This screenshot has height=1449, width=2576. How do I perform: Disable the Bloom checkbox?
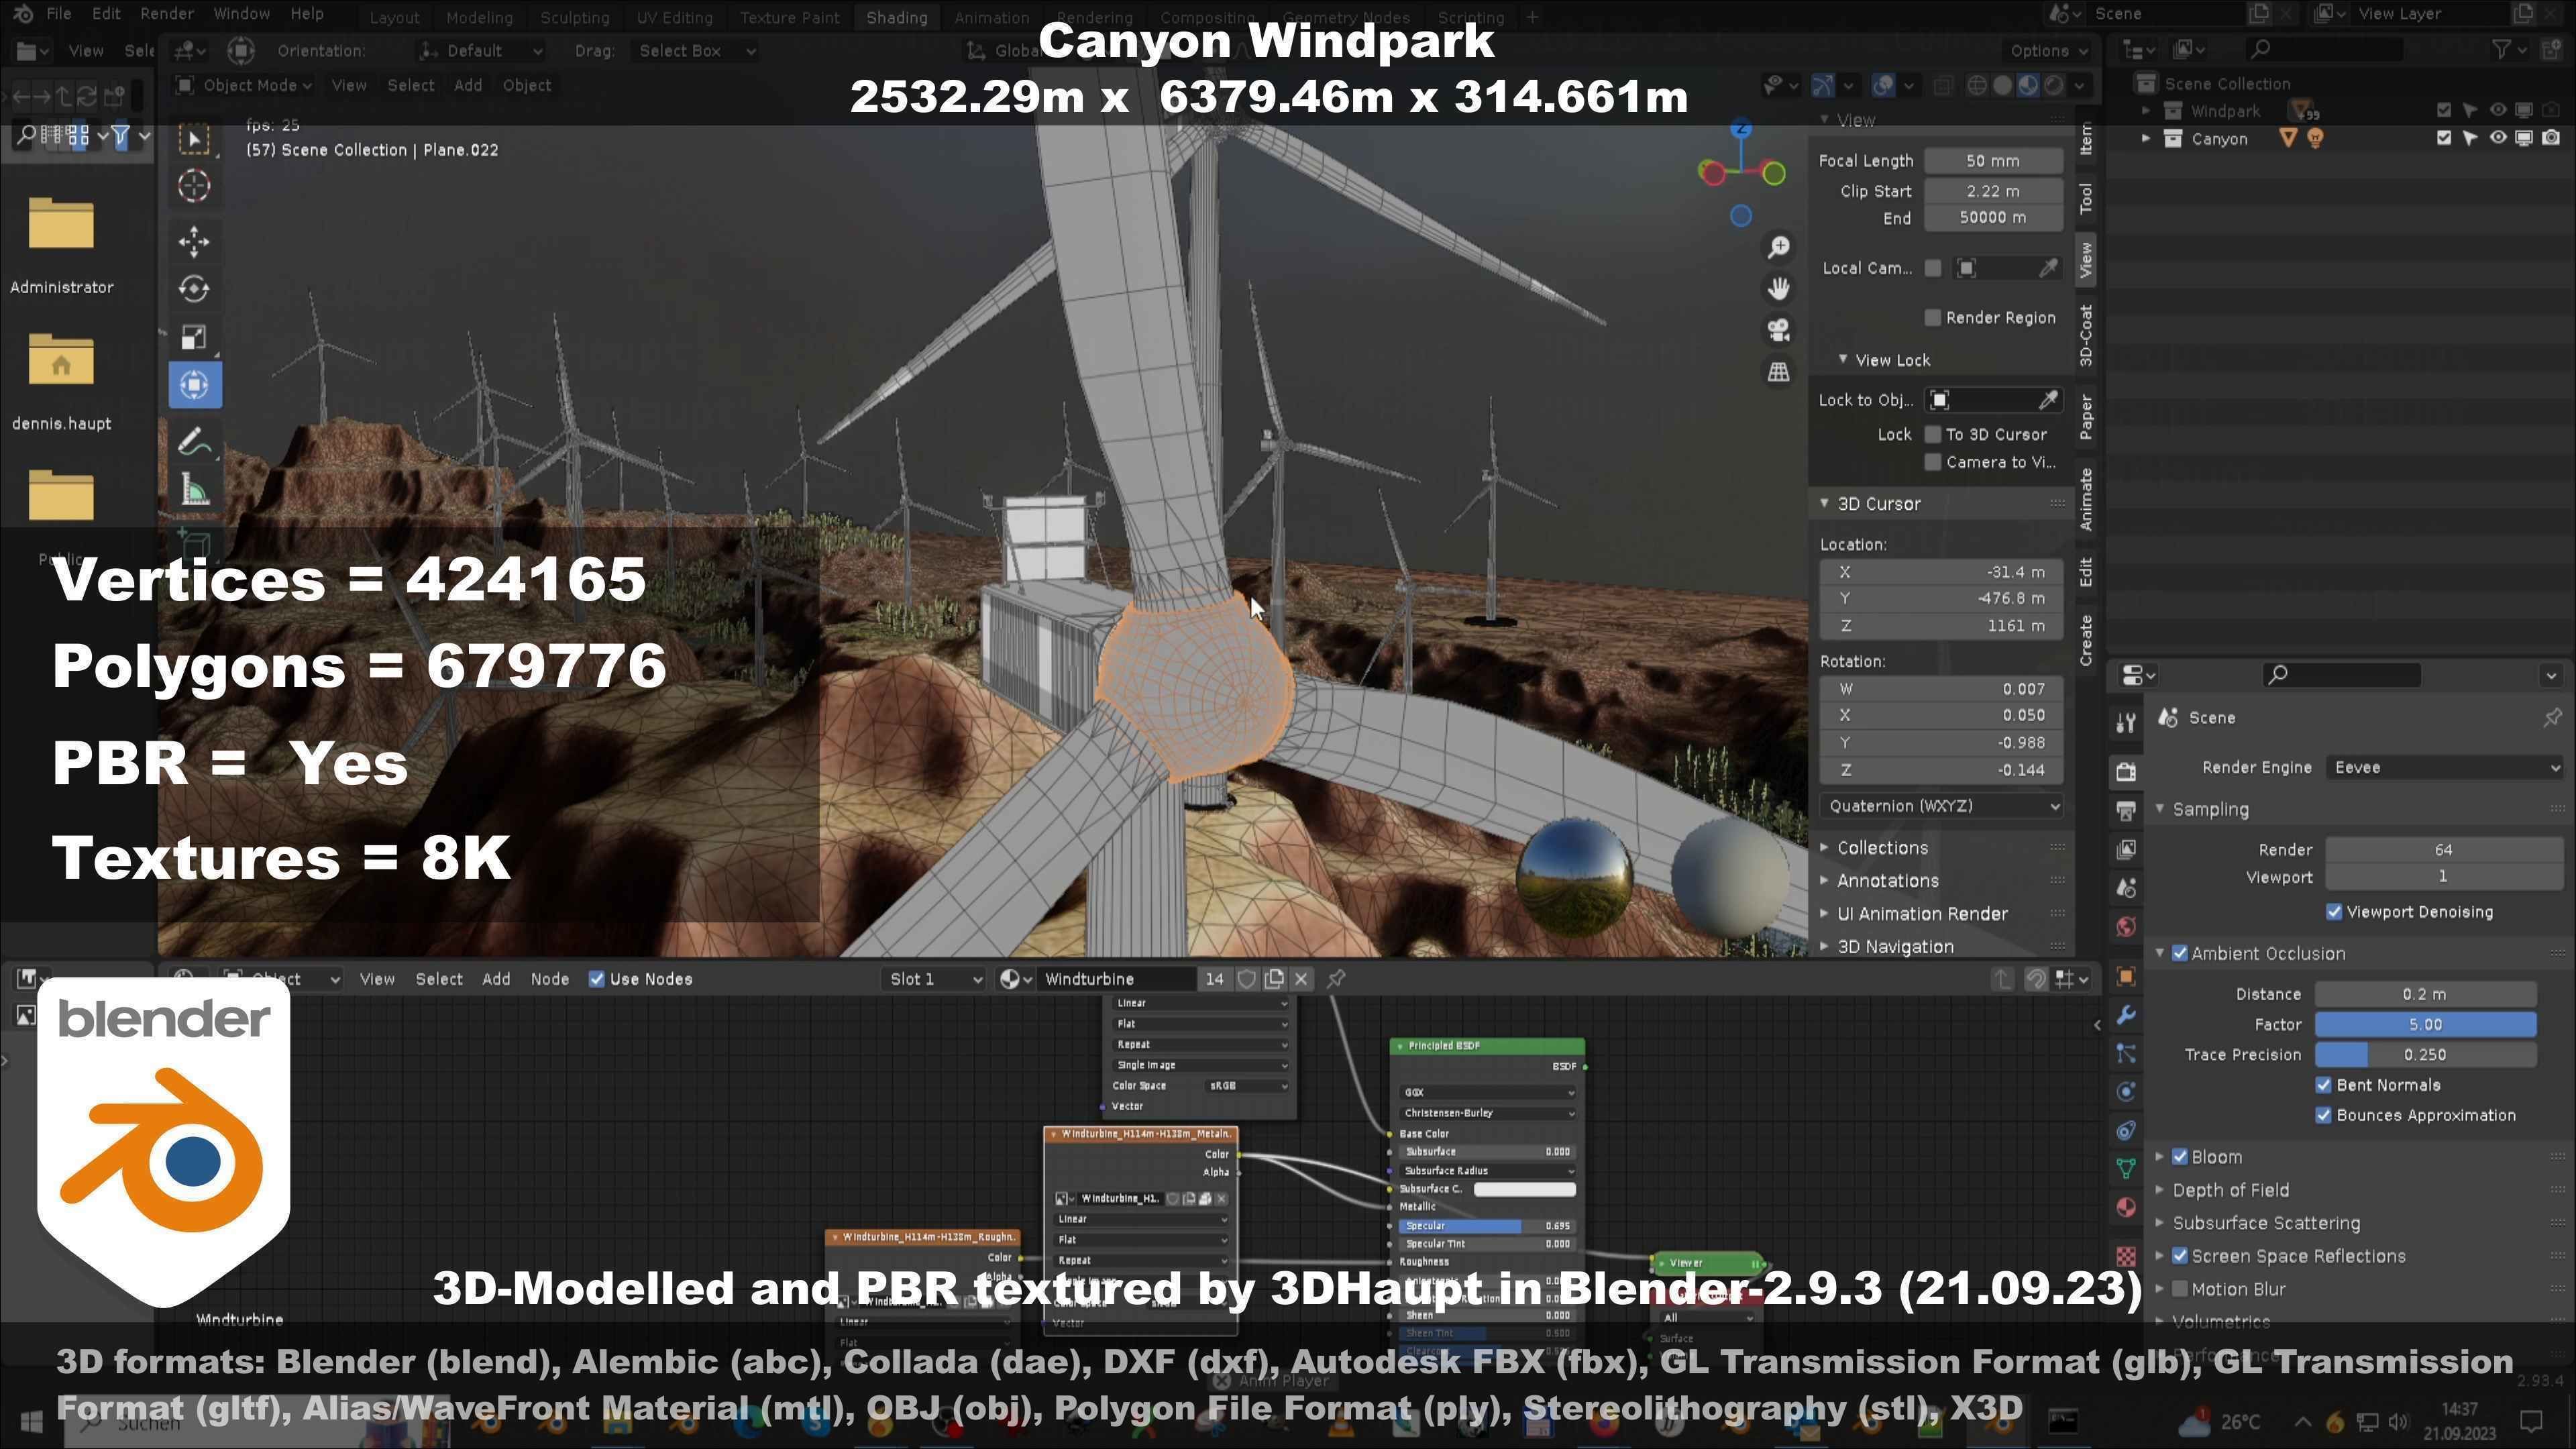point(2181,1157)
